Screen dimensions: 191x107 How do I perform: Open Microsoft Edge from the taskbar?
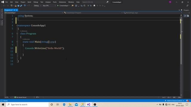64,104
